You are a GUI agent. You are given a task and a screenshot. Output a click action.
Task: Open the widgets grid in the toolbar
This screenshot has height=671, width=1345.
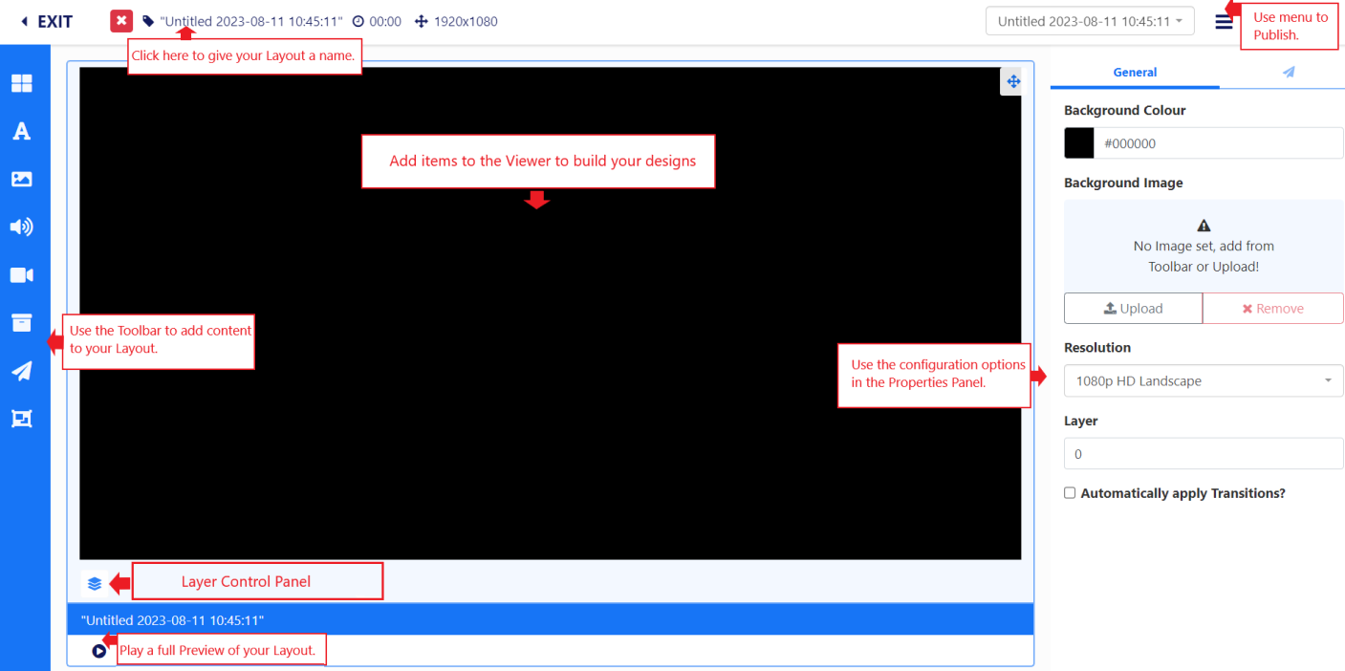pos(21,84)
